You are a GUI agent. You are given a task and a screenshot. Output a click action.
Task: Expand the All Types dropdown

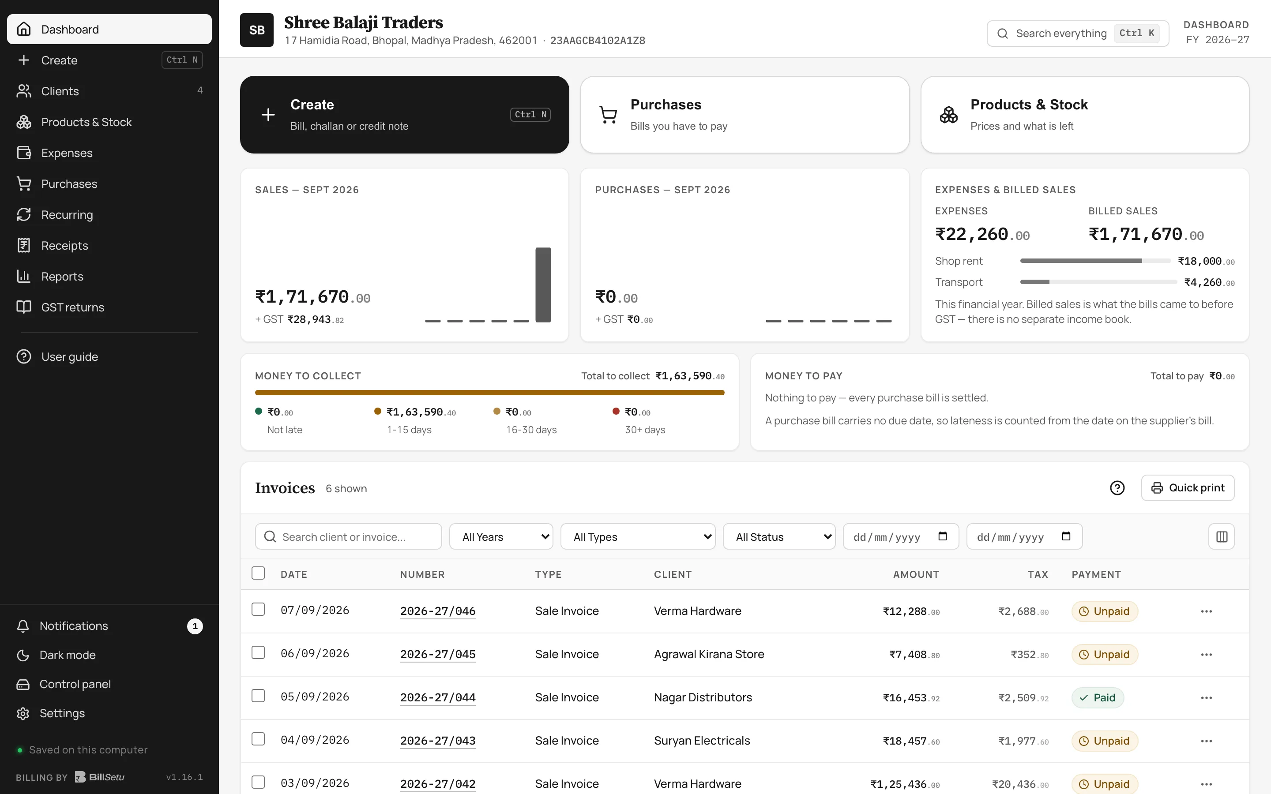click(x=638, y=537)
